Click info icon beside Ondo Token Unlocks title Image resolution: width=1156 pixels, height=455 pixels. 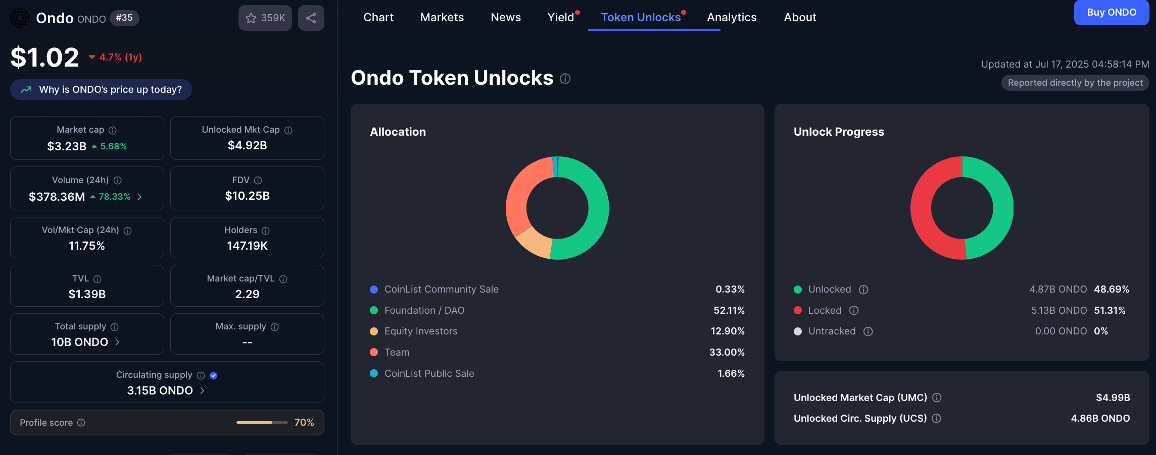point(565,79)
